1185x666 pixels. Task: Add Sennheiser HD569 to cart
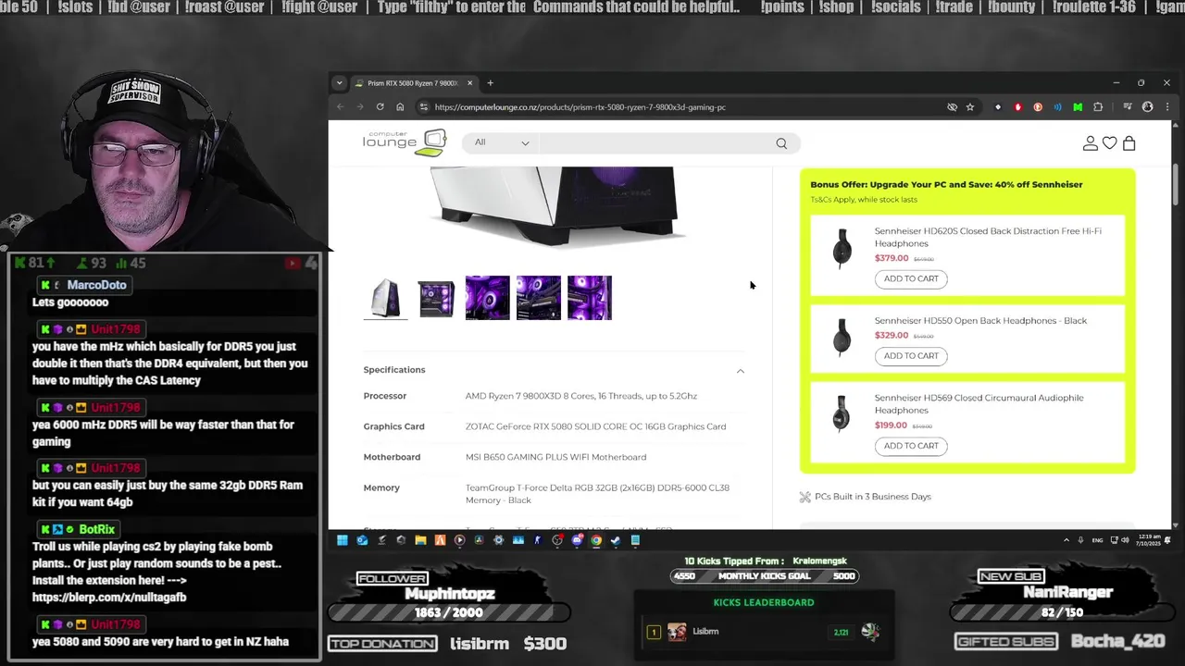point(911,446)
